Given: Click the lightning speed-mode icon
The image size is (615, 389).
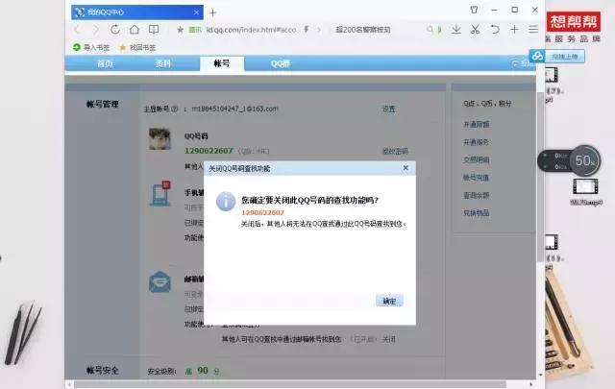Looking at the screenshot, I should pos(307,30).
